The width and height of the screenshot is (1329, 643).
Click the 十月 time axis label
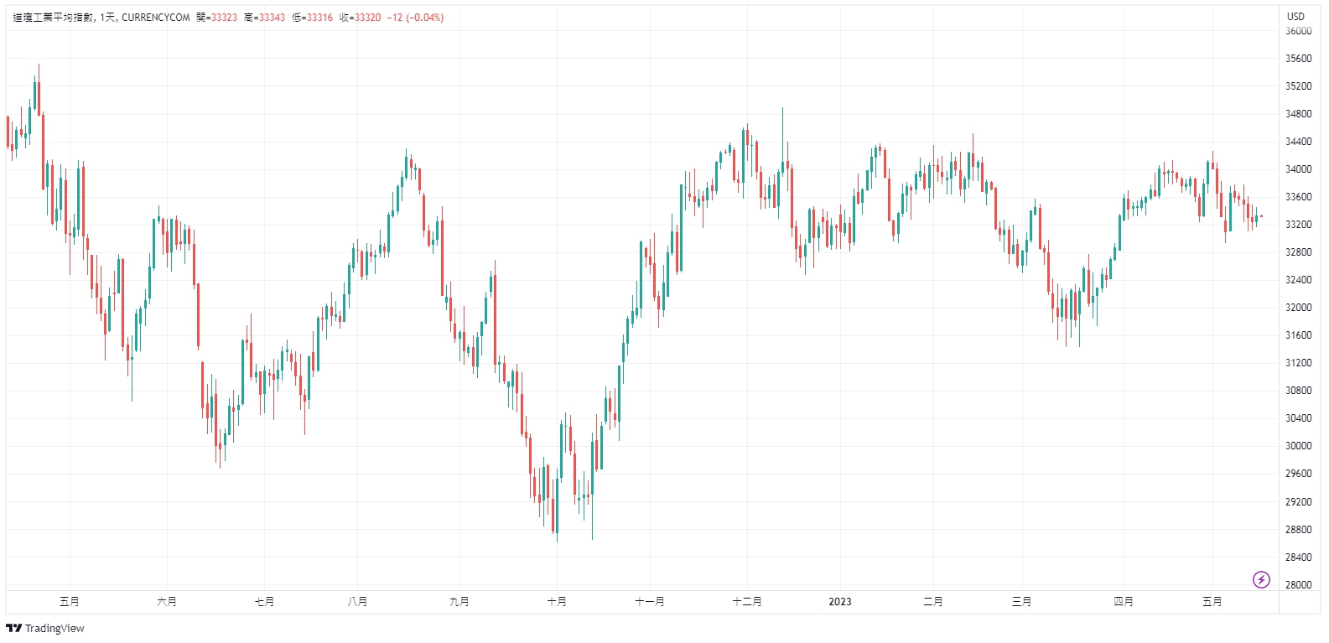pos(557,602)
